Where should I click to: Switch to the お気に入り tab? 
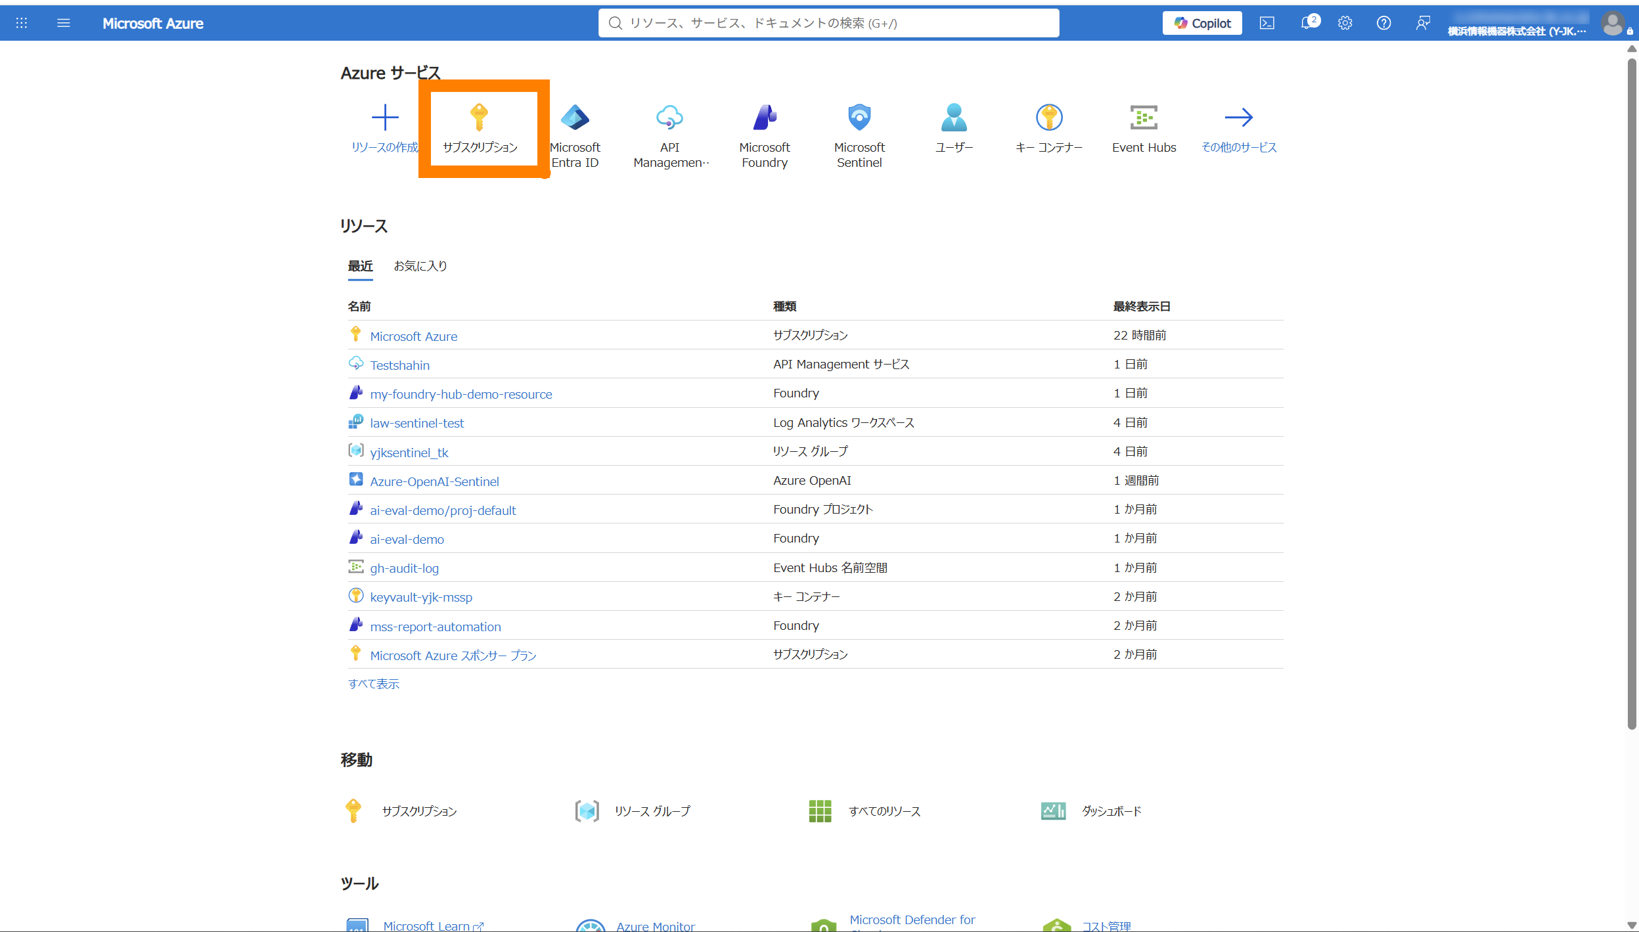420,266
